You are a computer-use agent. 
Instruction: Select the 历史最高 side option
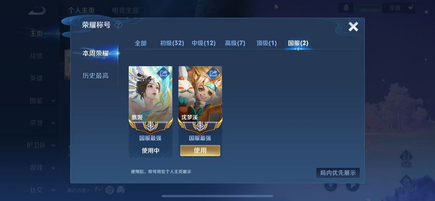95,76
